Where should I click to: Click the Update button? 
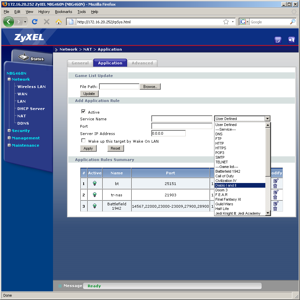[x=89, y=94]
